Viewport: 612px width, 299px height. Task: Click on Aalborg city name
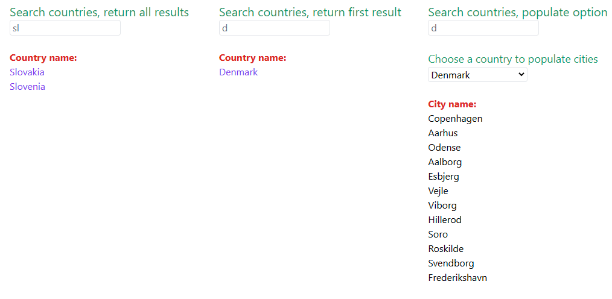click(x=445, y=162)
